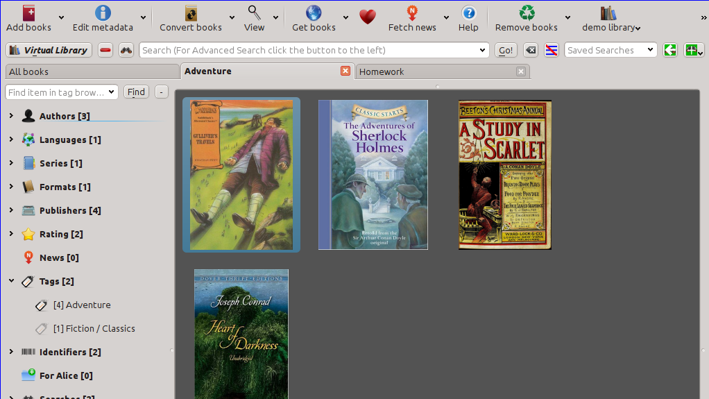This screenshot has width=709, height=399.
Task: Click the collapse all minus button
Action: point(162,92)
